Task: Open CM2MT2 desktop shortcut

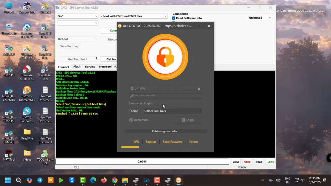Action: (x=9, y=50)
